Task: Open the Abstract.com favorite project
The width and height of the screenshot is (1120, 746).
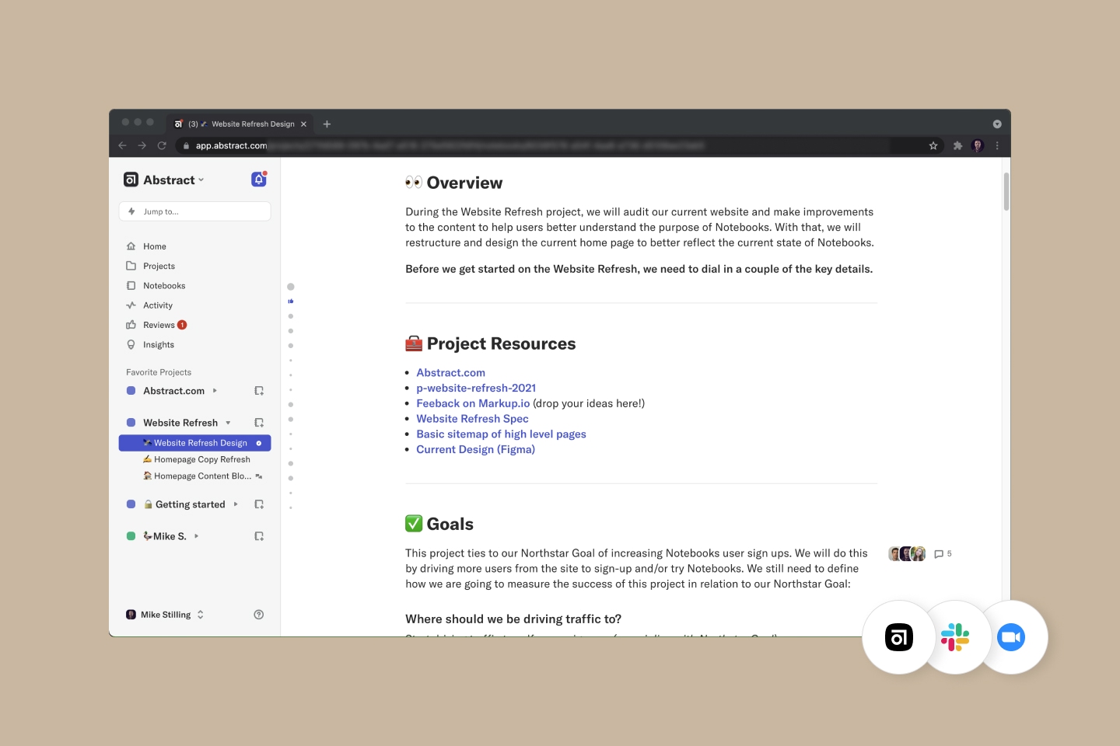Action: pos(173,391)
